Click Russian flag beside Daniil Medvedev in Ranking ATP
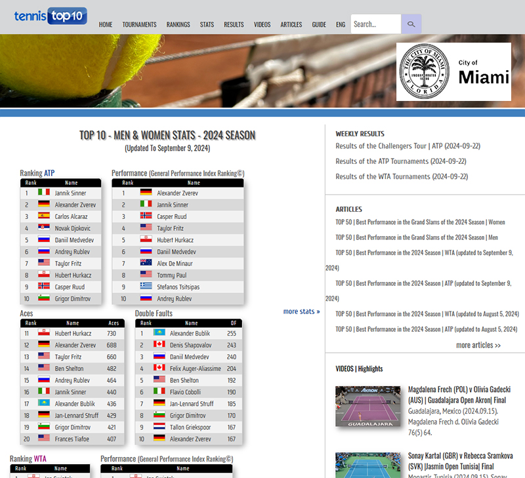This screenshot has height=478, width=525. (44, 239)
